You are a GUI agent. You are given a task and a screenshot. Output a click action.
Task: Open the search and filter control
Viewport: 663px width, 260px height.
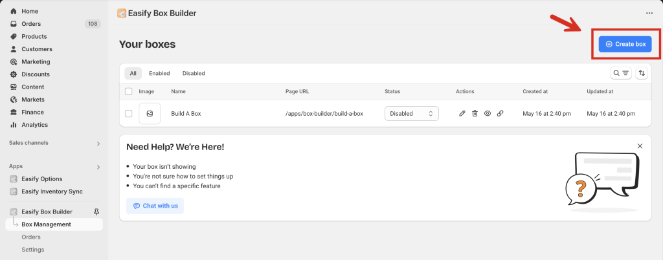pyautogui.click(x=621, y=73)
